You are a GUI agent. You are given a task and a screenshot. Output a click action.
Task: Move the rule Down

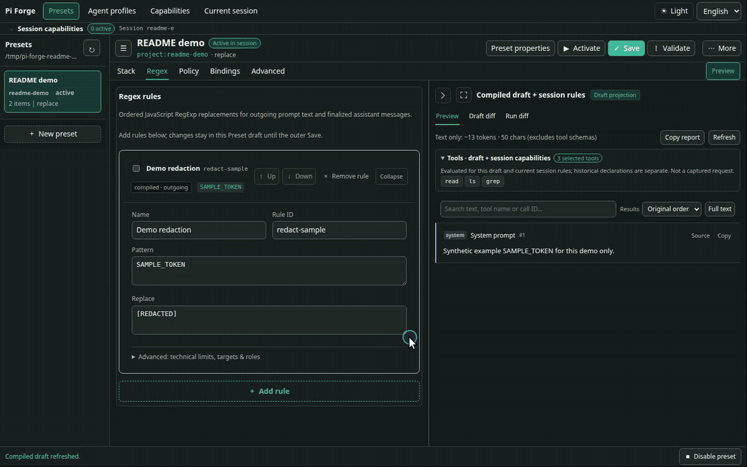[x=299, y=176]
